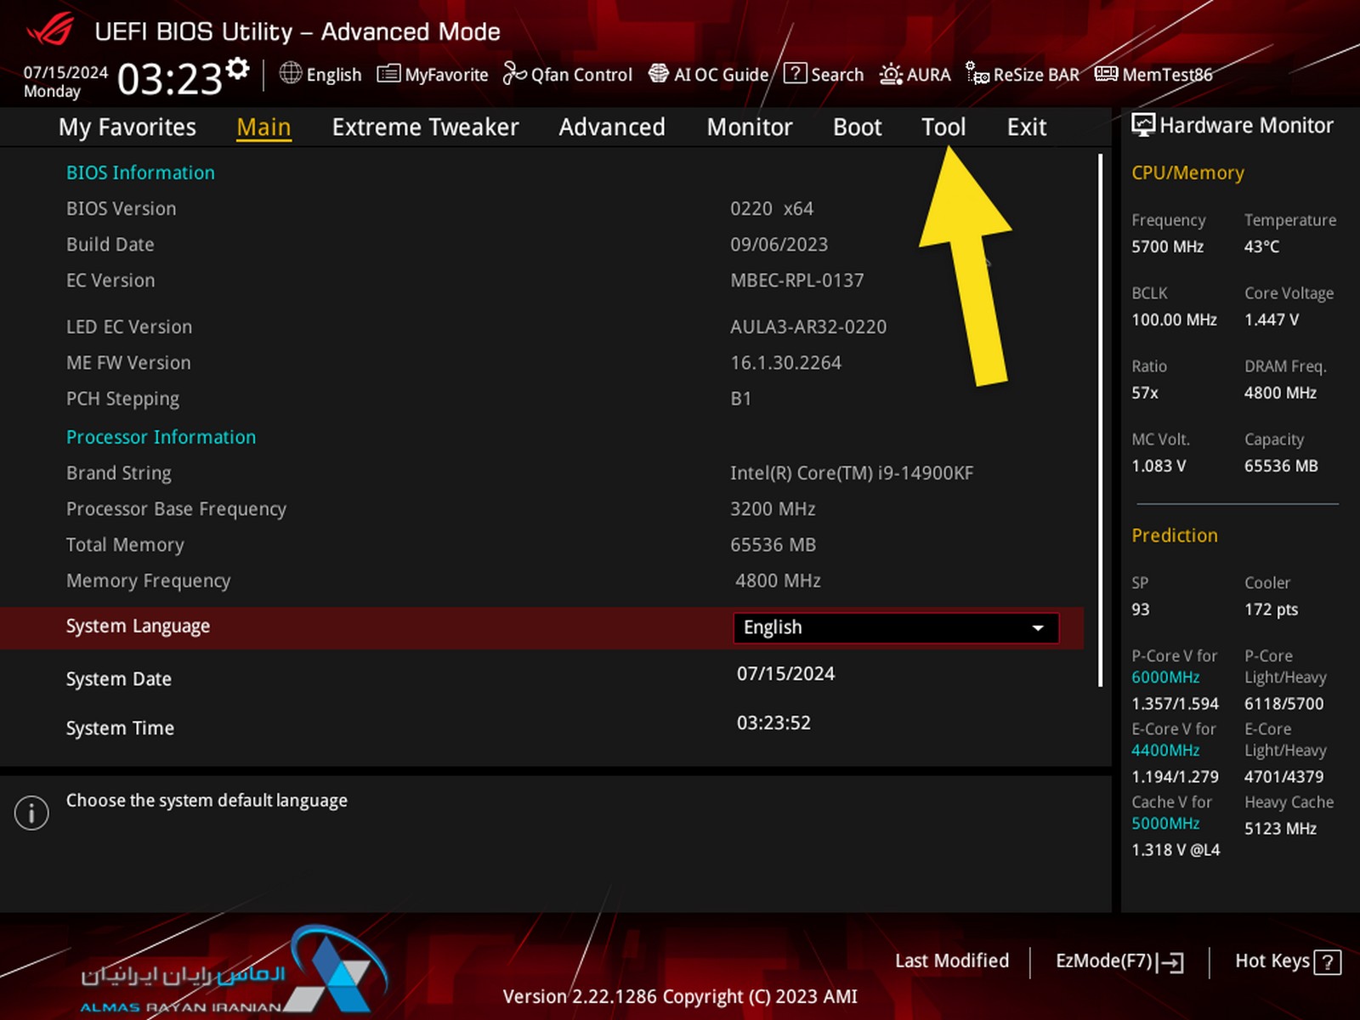The height and width of the screenshot is (1020, 1360).
Task: Open the Extreme Tweaker tab
Action: [x=425, y=127]
